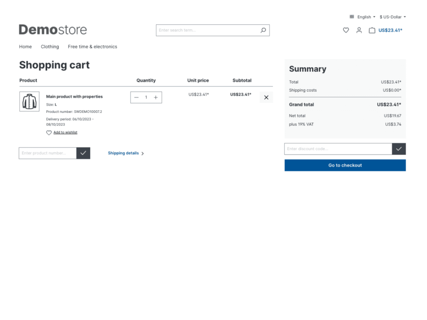Submit product number with the checkmark button

pos(83,153)
